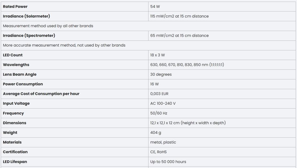Click the "LED Count" row label
Viewport: 297px width, 168px height.
13,55
